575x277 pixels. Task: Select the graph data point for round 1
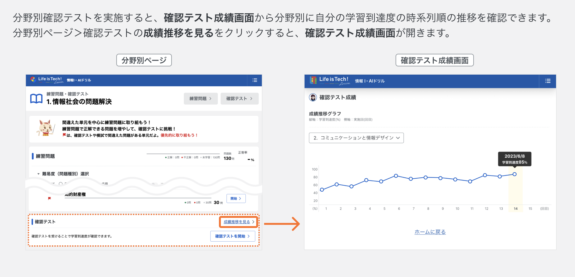(x=322, y=190)
